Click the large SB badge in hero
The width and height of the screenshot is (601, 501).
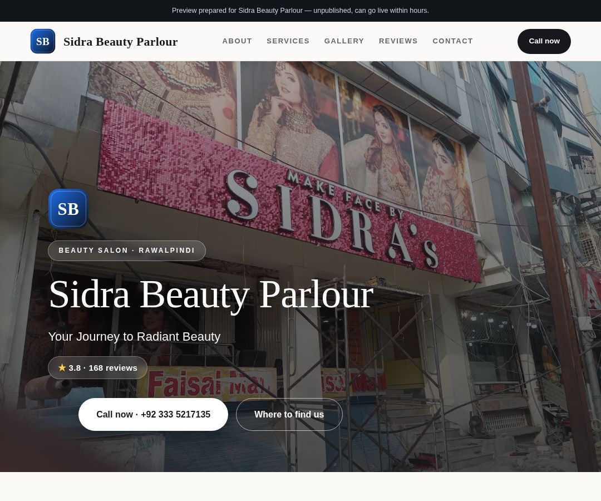[x=68, y=209]
